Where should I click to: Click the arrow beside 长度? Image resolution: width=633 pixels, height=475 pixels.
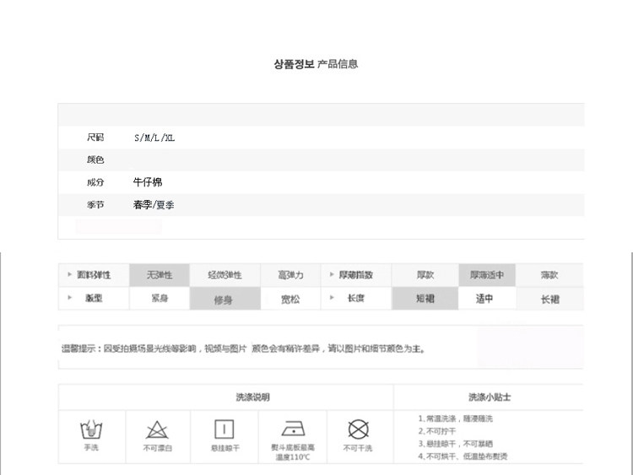point(332,298)
